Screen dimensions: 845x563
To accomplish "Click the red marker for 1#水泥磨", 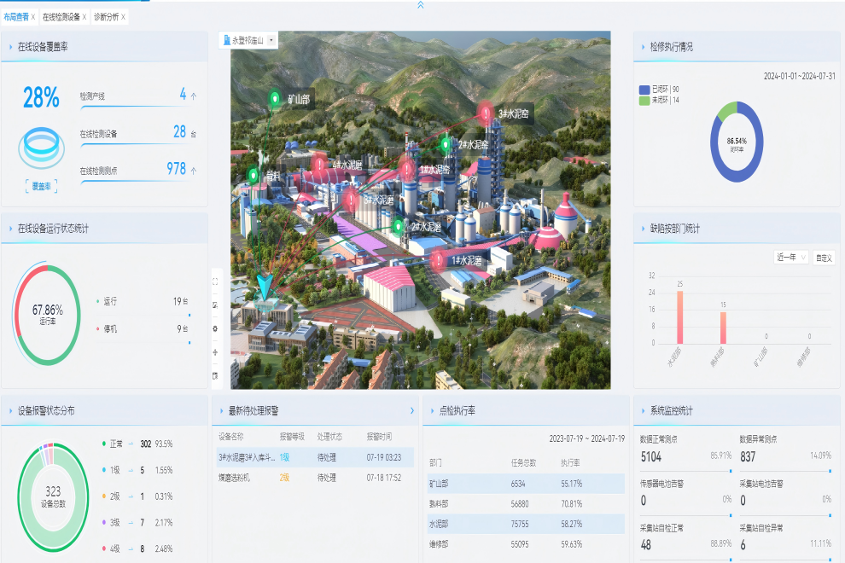I will coord(438,260).
